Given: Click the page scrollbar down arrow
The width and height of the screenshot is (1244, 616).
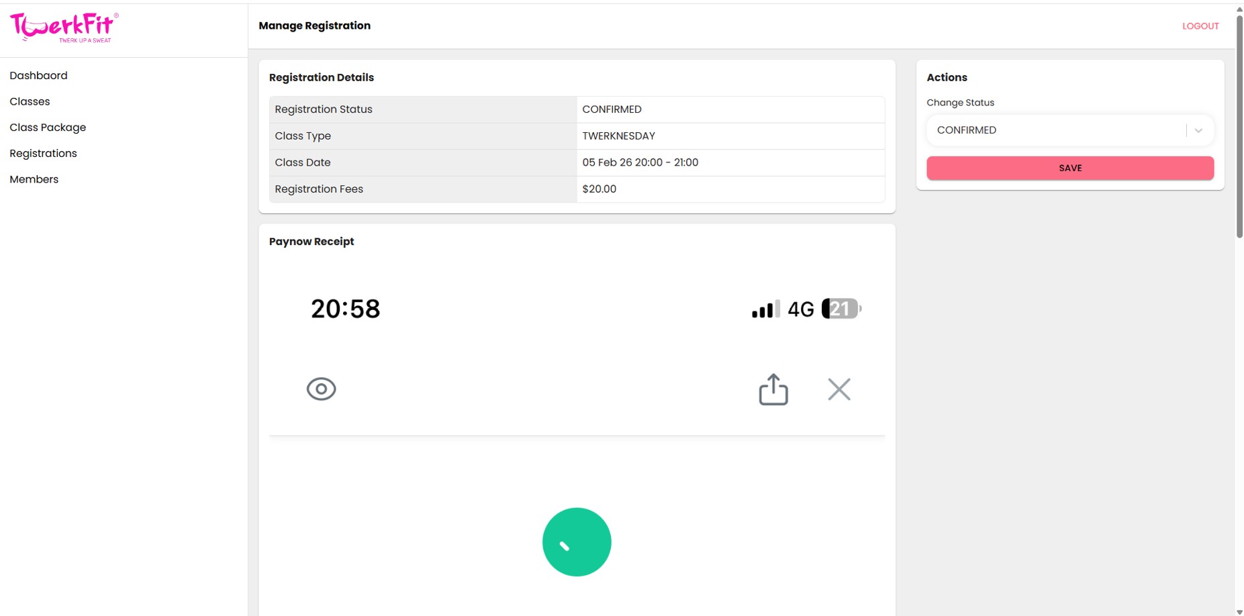Looking at the screenshot, I should pyautogui.click(x=1239, y=611).
